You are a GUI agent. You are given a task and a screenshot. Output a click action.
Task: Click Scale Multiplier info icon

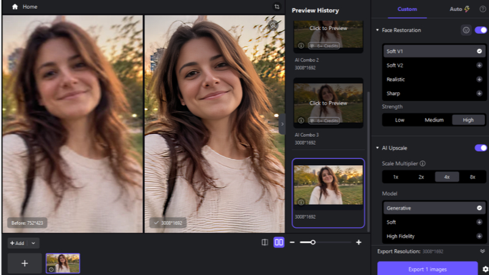pos(422,164)
